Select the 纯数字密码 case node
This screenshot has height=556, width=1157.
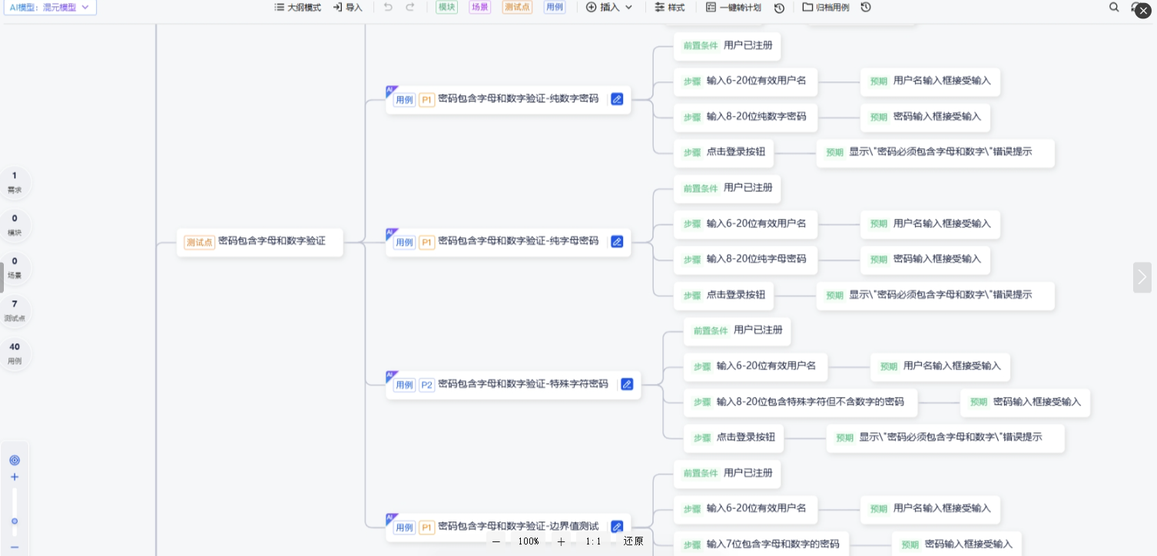tap(508, 100)
